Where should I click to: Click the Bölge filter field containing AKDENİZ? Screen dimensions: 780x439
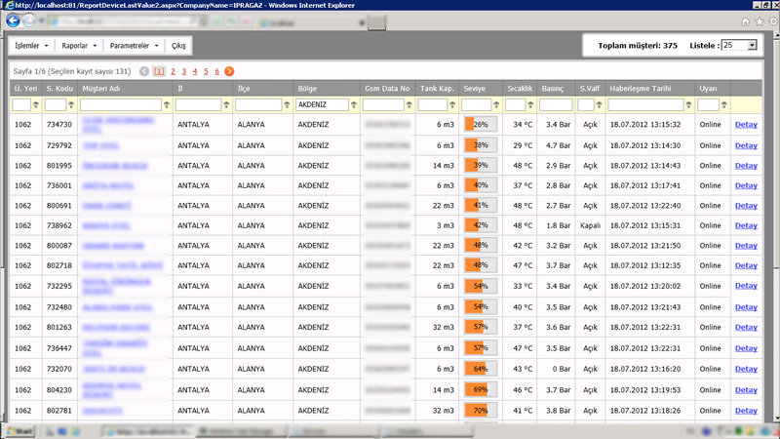click(x=321, y=104)
